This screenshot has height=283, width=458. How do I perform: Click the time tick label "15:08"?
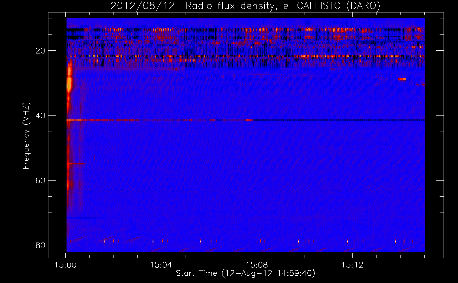click(257, 265)
